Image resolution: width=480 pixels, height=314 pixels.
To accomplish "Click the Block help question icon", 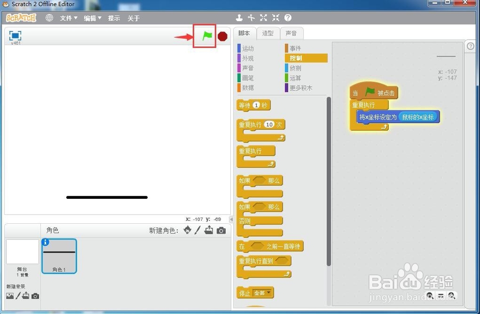I will (288, 18).
